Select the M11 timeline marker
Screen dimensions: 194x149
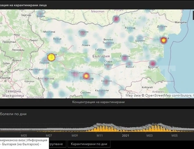(100, 136)
